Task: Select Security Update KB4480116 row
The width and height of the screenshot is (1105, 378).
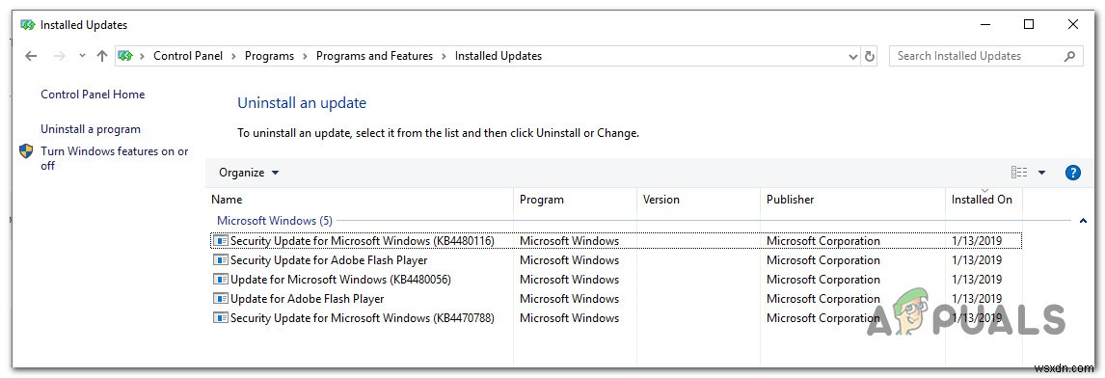Action: pos(616,241)
